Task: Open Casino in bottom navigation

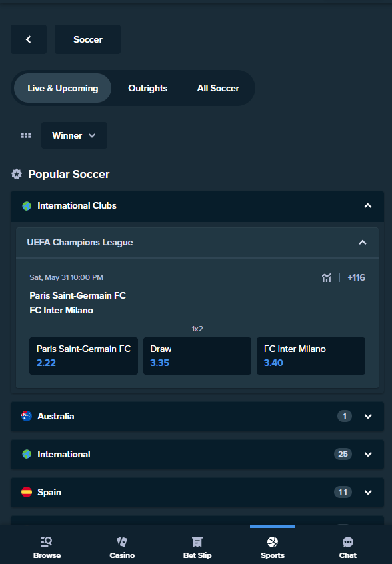Action: (x=122, y=547)
